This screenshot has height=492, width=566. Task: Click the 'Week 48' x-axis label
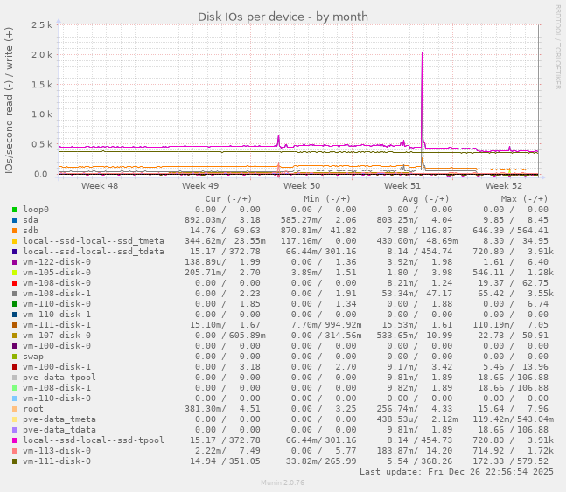(100, 186)
